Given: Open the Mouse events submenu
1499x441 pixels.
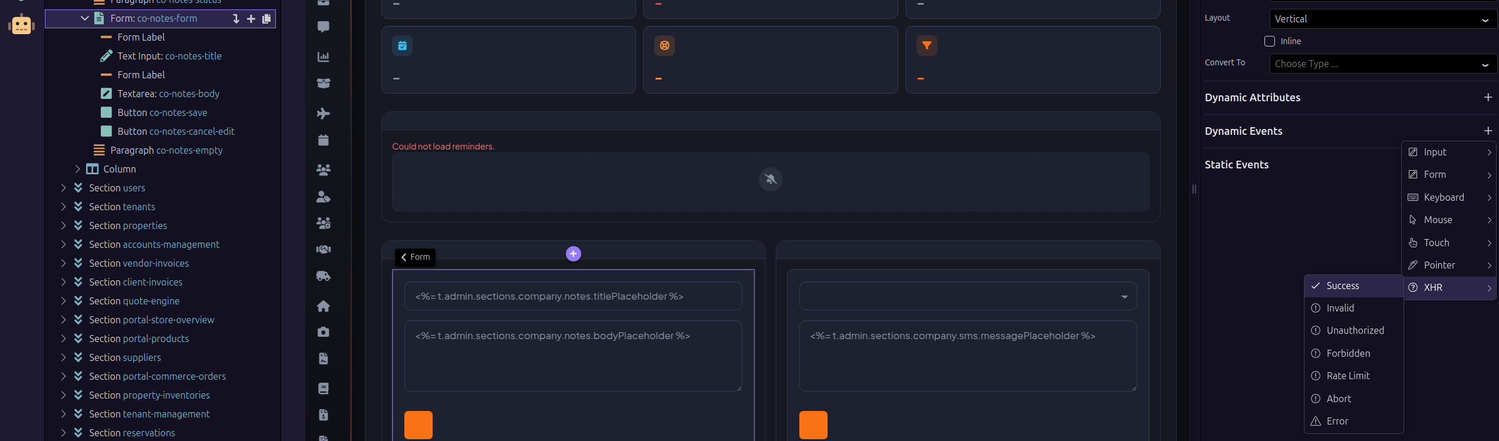Looking at the screenshot, I should tap(1449, 220).
